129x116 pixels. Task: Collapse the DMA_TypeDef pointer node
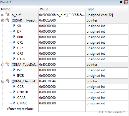tap(2, 65)
